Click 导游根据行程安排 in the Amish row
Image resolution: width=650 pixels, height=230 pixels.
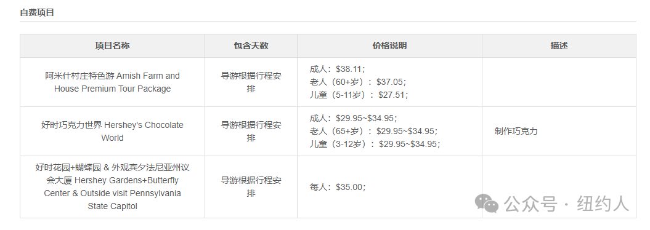(251, 82)
